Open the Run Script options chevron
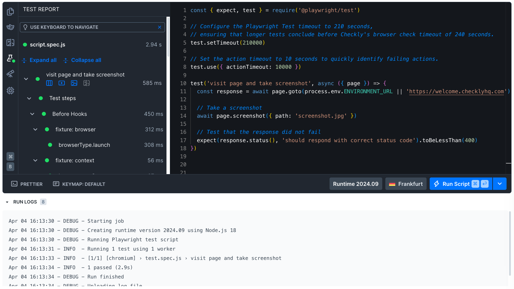The height and width of the screenshot is (289, 514). click(x=499, y=184)
